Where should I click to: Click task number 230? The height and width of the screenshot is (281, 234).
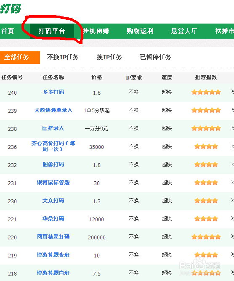pyautogui.click(x=12, y=201)
